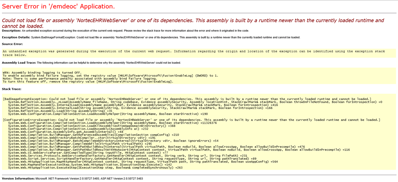Click the "LoadAssemblyHelper ... +11326376" stack line

113,123
